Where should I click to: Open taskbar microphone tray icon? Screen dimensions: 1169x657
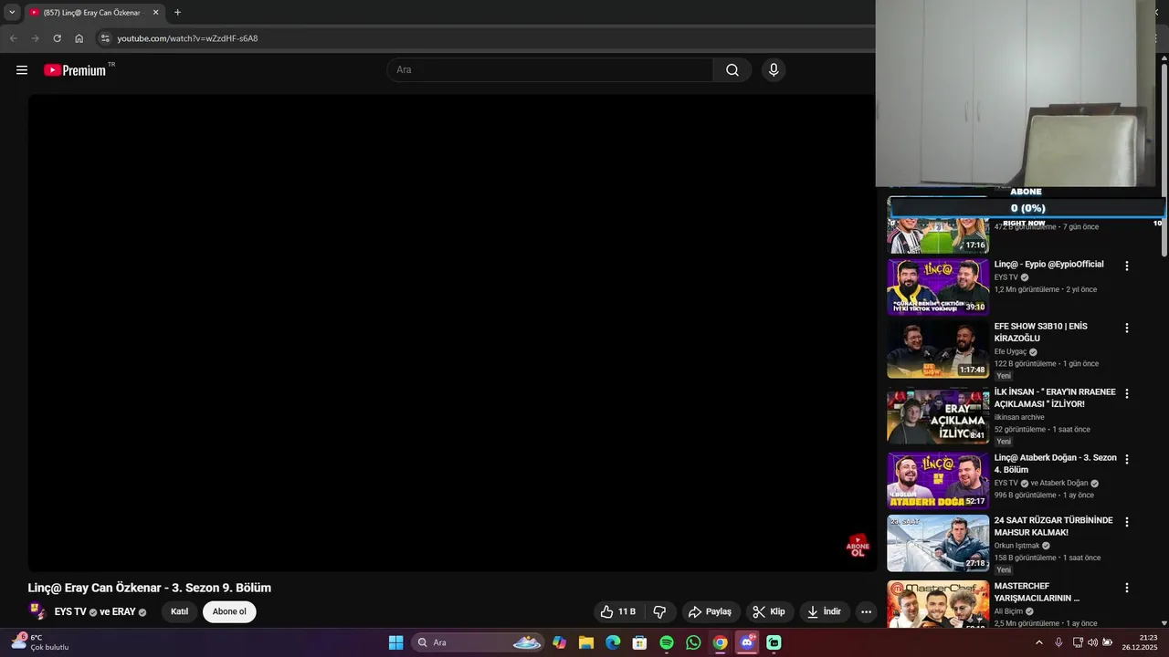(1058, 642)
